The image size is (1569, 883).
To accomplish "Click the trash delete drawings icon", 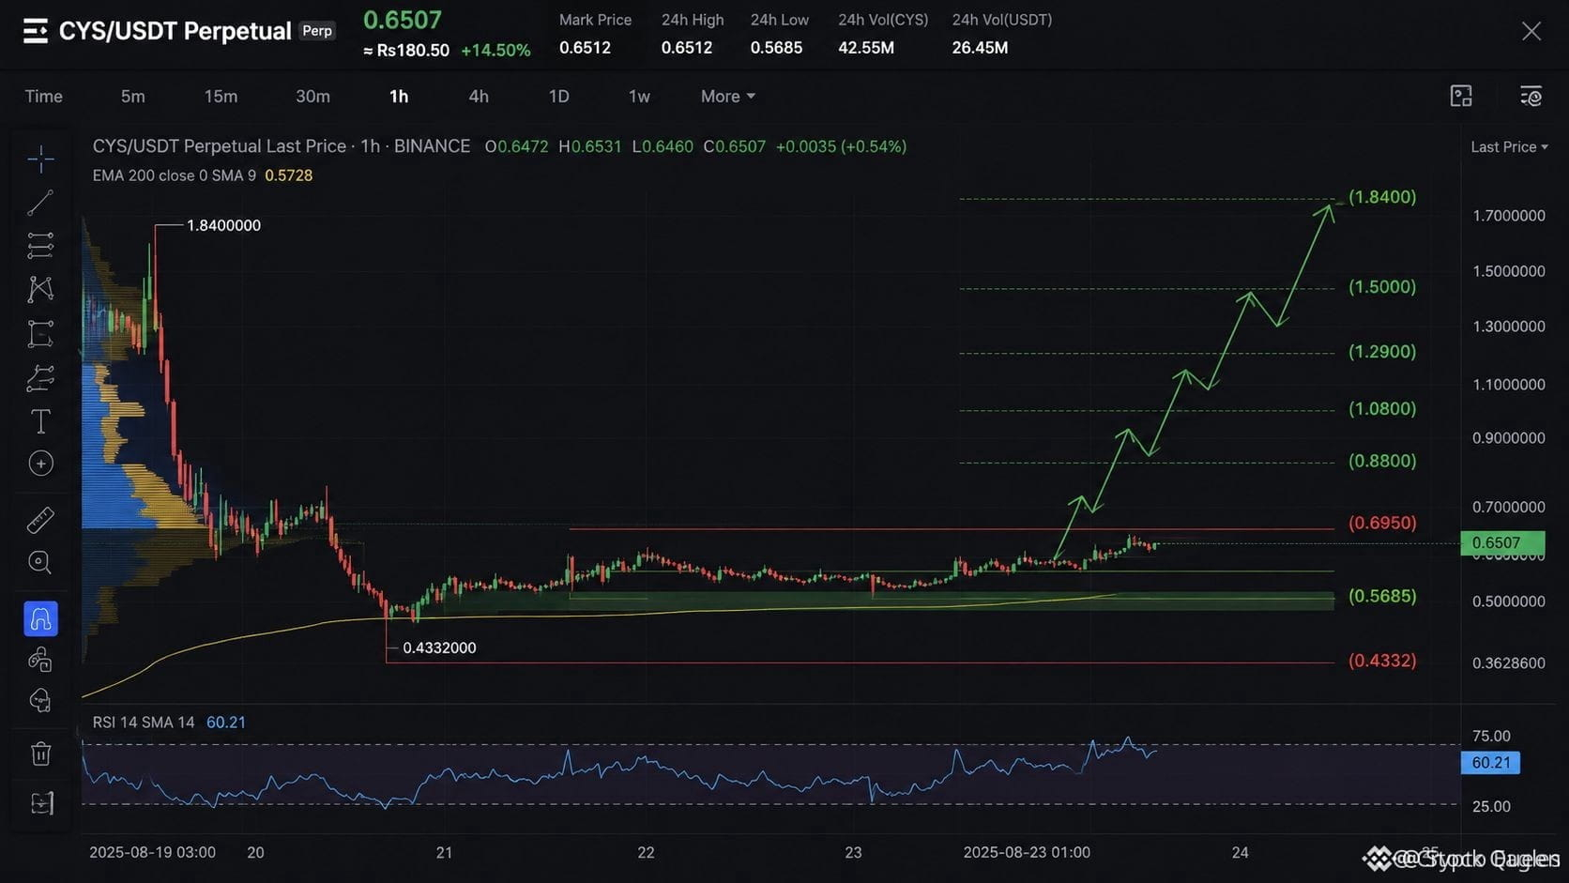I will point(40,754).
